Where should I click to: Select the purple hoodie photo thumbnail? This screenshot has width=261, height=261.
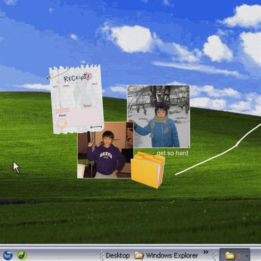click(105, 150)
